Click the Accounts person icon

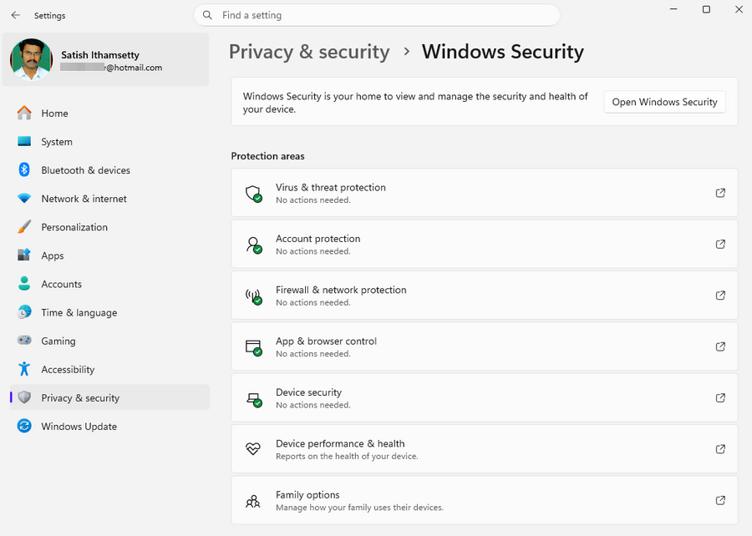click(x=24, y=284)
